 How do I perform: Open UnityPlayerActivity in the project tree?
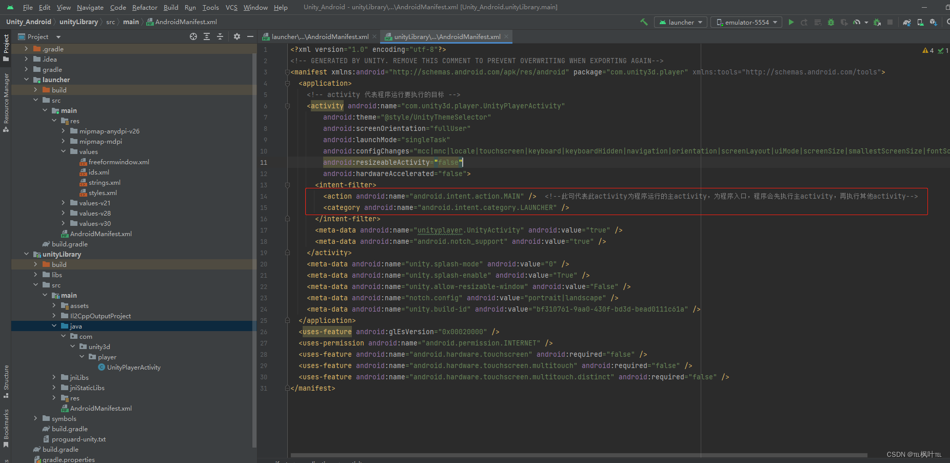(x=134, y=367)
